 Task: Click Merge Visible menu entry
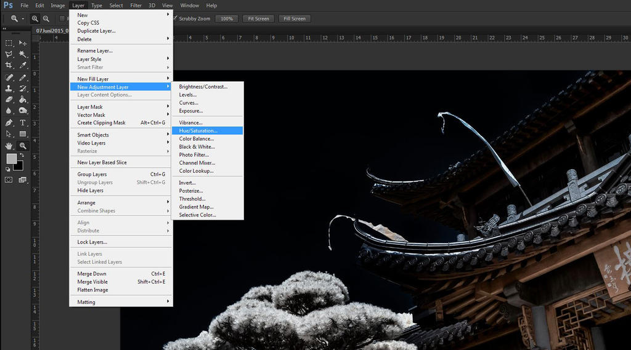(121, 282)
